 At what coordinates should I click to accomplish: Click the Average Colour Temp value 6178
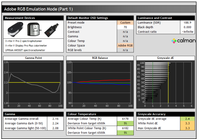(x=125, y=119)
